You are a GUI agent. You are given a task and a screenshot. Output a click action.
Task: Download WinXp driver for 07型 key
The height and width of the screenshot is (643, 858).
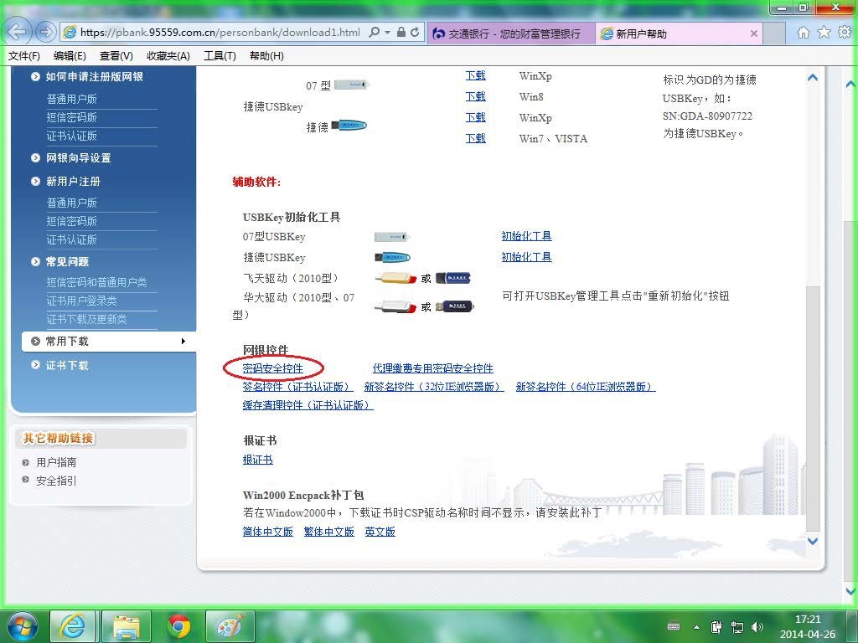coord(476,75)
